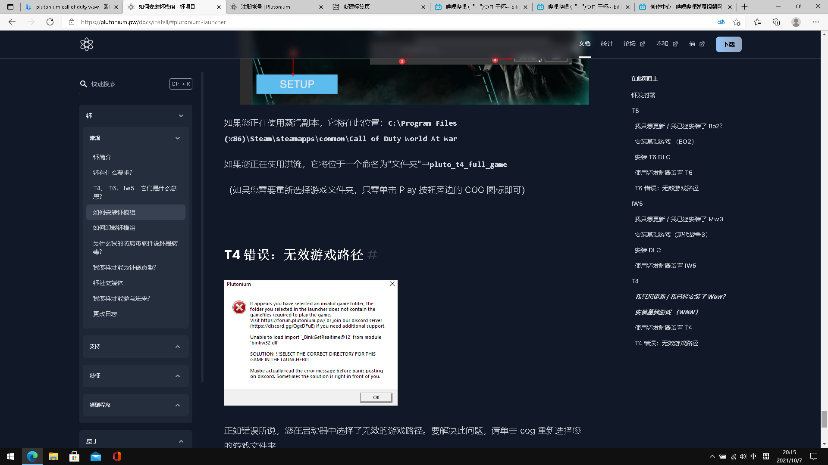Refresh the page
This screenshot has width=828, height=465.
click(50, 22)
